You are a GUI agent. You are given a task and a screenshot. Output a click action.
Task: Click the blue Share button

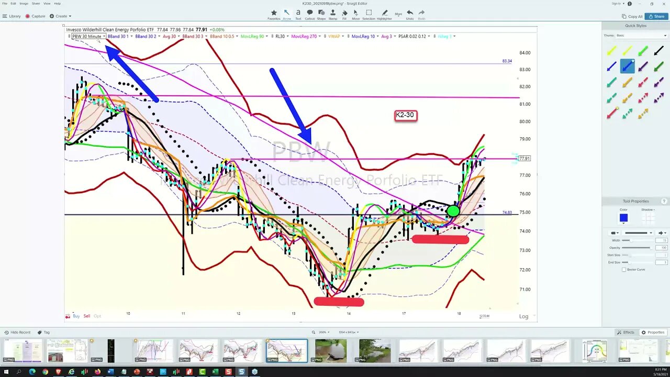(x=656, y=16)
